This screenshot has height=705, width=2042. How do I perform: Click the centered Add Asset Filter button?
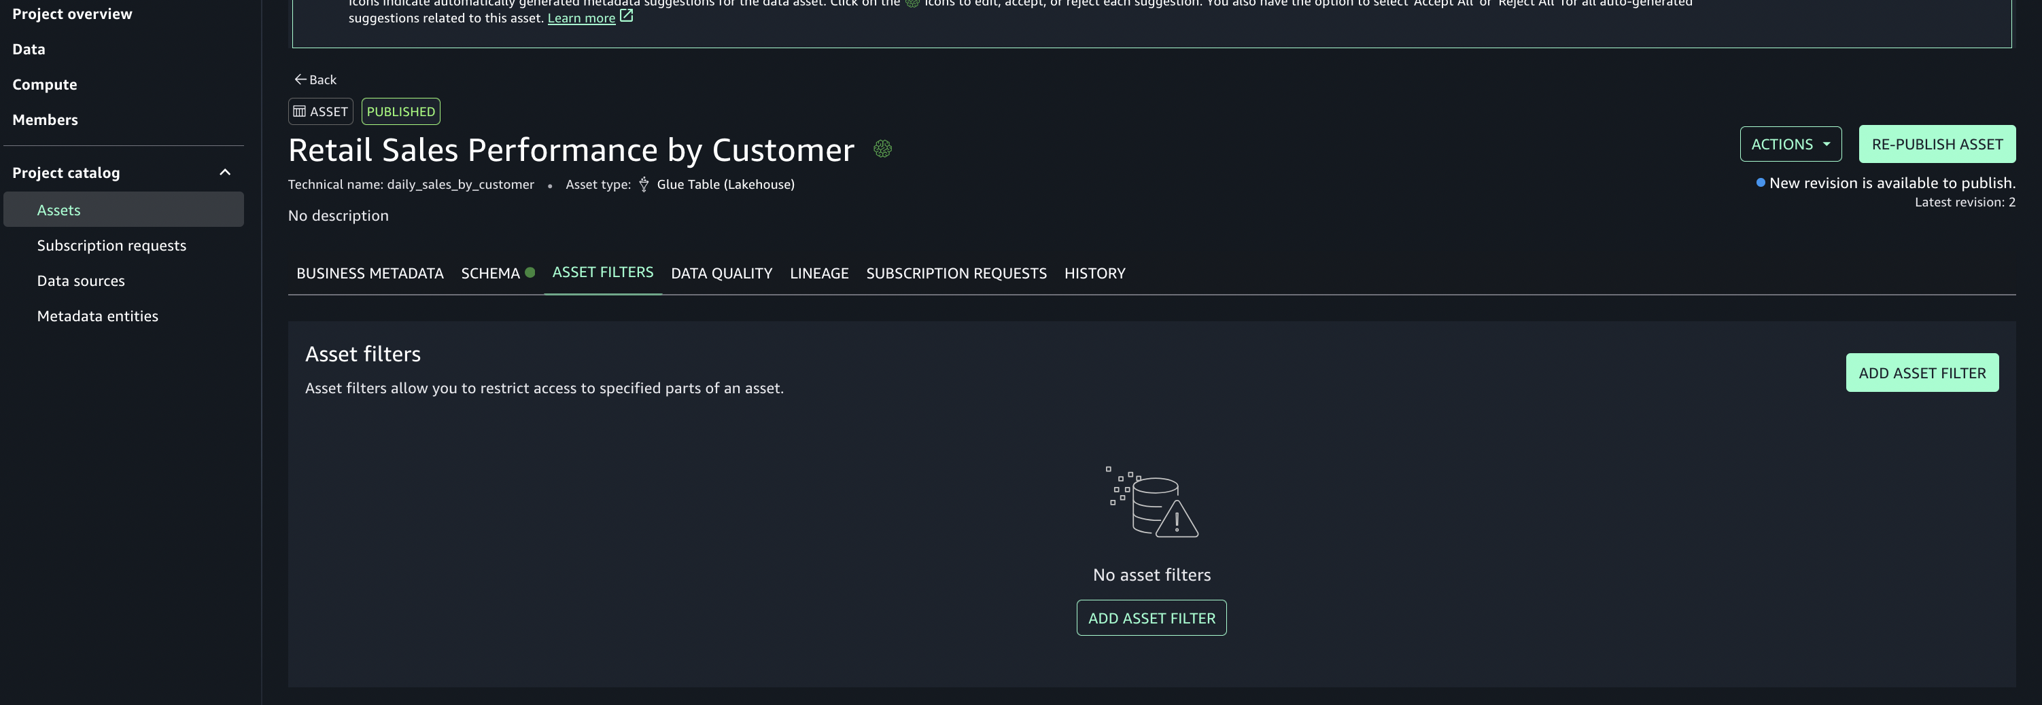click(1151, 618)
